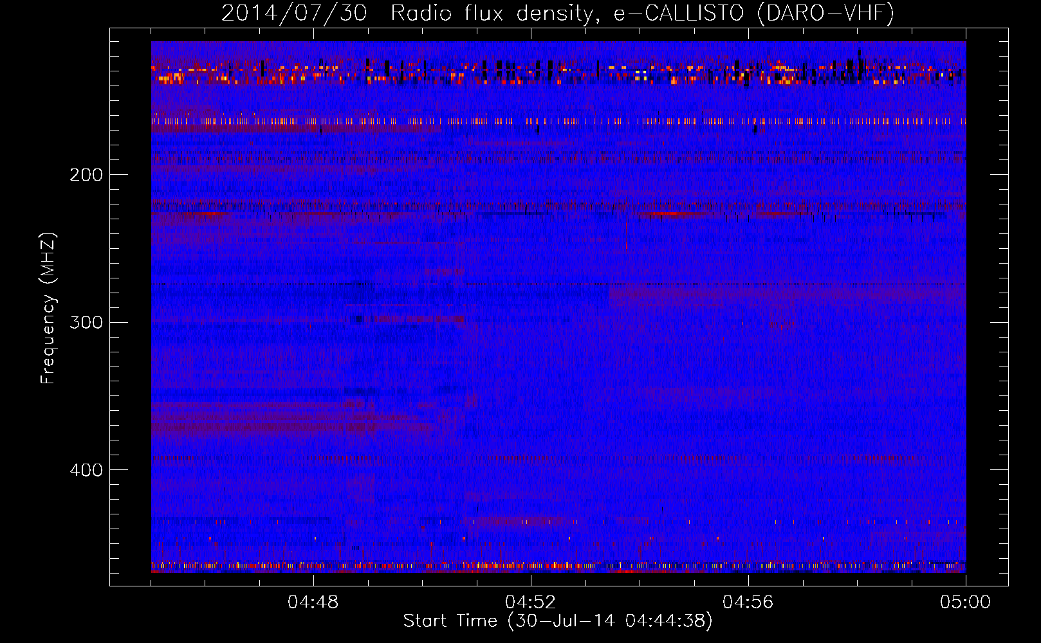
Task: Click the 'Frequency (MHZ)' axis label
Action: 48,309
